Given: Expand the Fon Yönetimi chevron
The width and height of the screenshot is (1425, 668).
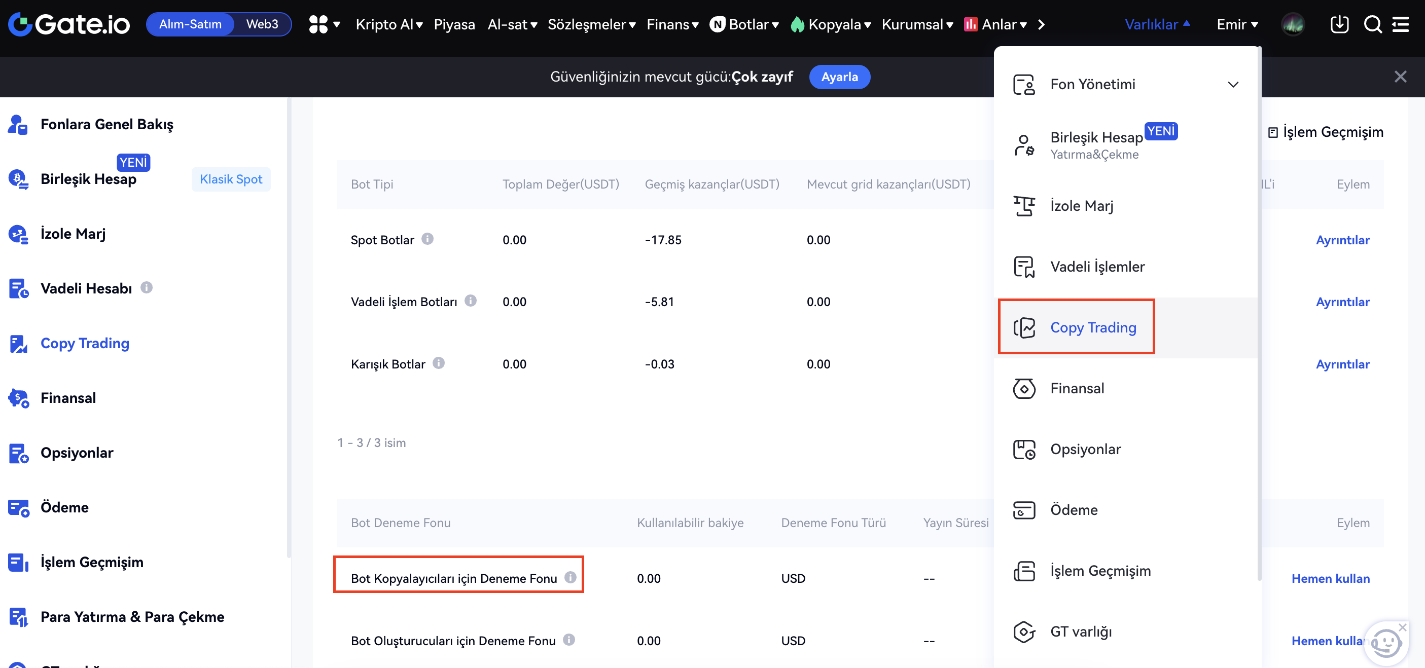Looking at the screenshot, I should pyautogui.click(x=1233, y=85).
